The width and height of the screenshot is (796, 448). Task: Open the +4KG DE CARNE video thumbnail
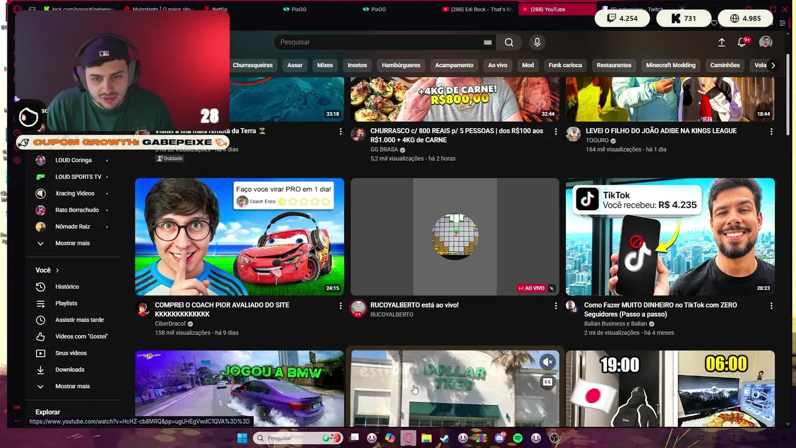tap(455, 99)
